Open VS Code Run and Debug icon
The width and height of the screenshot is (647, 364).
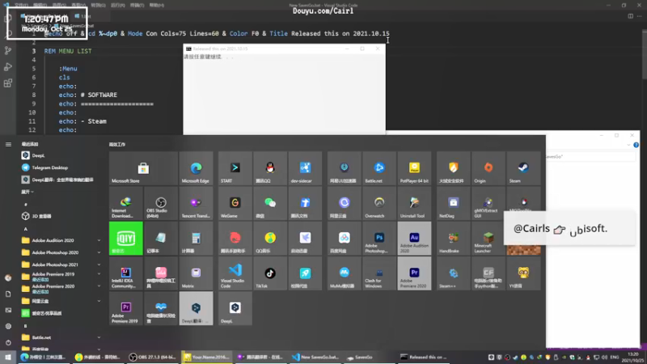(x=8, y=67)
